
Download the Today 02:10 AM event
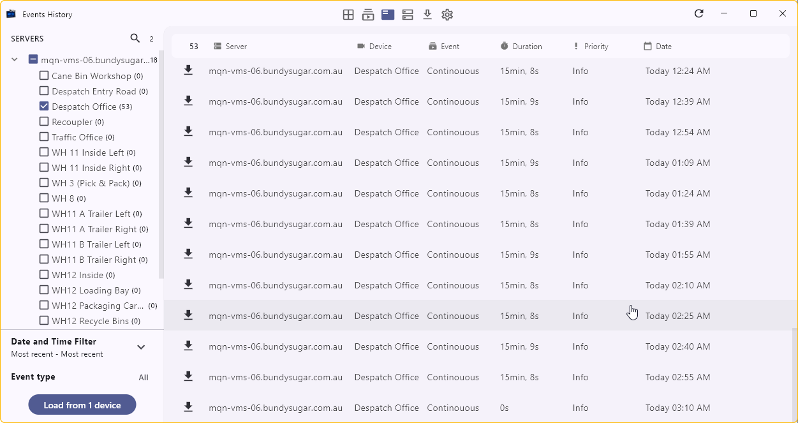(x=188, y=285)
